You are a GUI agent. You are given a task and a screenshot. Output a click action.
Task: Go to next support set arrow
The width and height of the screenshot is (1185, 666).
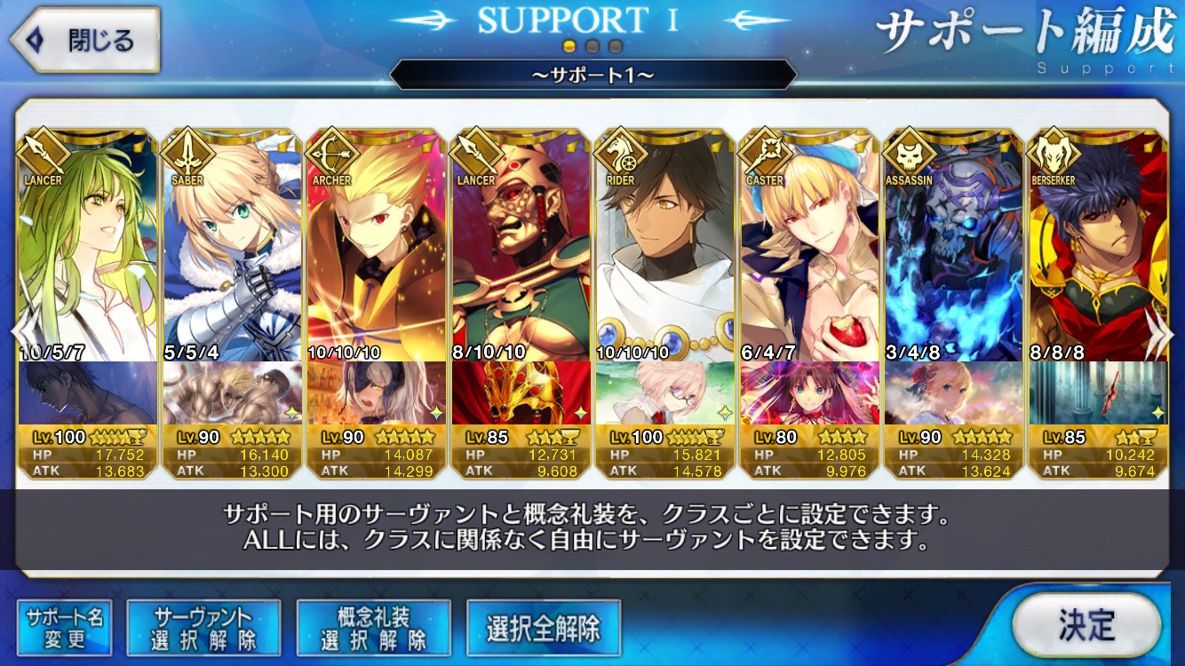click(1158, 333)
